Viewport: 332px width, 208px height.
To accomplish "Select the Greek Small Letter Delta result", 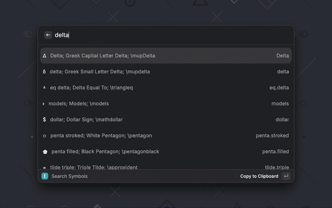I will (x=166, y=72).
